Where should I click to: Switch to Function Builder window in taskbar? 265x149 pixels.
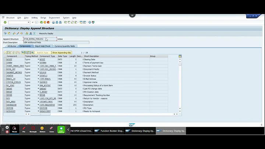coord(109,131)
